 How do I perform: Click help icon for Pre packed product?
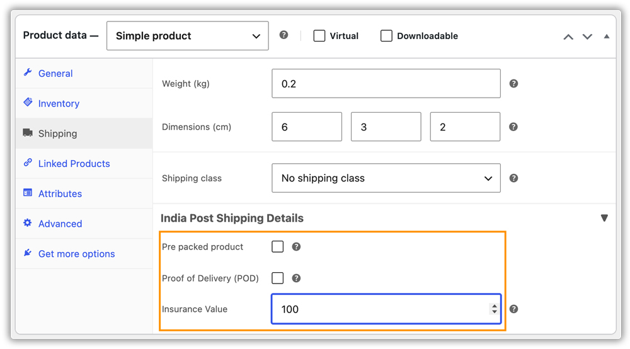pyautogui.click(x=296, y=246)
